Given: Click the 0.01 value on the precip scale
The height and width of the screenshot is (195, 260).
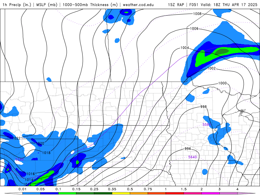Looking at the screenshot, I should click(x=22, y=189).
